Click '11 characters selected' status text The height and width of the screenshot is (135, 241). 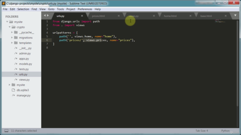(24, 131)
